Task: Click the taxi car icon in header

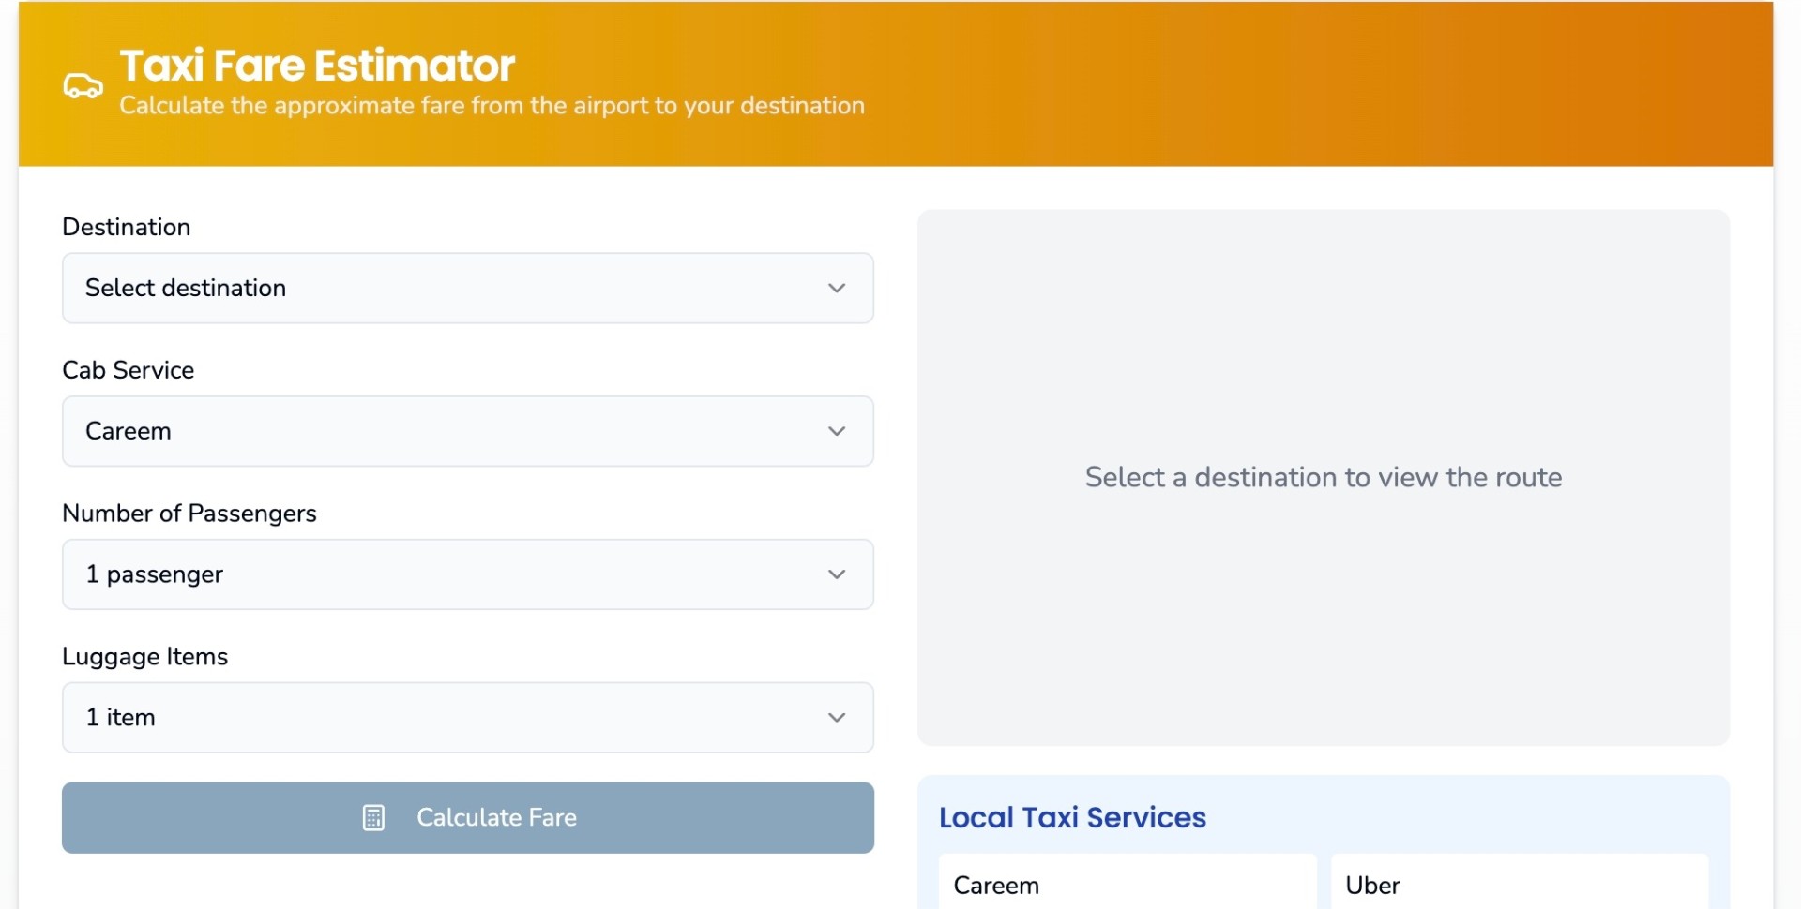Action: click(83, 85)
